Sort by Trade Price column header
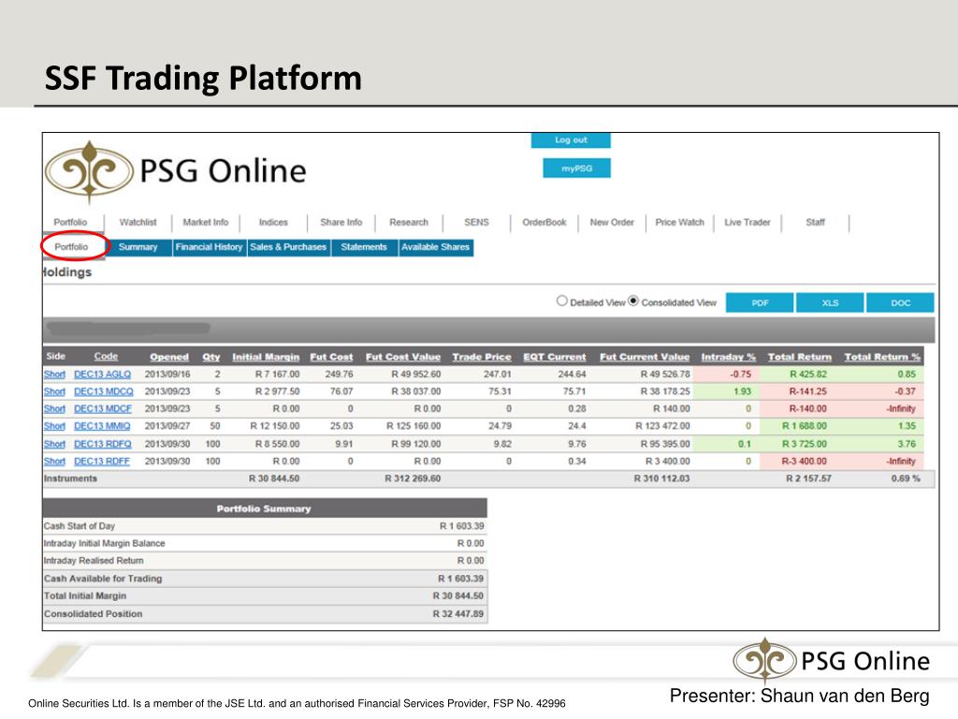Viewport: 958px width, 719px height. 482,357
